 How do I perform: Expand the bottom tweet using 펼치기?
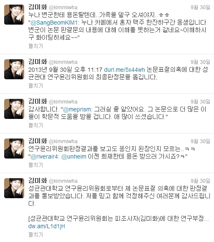pyautogui.click(x=36, y=234)
